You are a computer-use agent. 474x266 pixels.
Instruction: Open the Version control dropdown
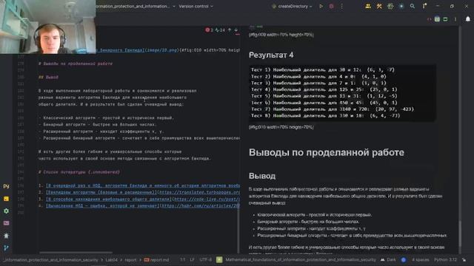pyautogui.click(x=196, y=7)
